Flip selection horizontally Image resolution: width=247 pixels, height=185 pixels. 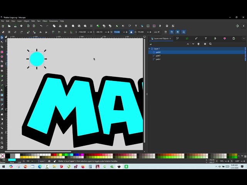coord(40,32)
